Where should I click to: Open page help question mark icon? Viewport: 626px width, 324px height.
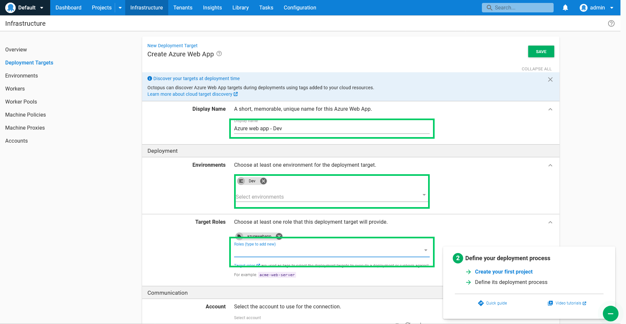click(x=611, y=23)
